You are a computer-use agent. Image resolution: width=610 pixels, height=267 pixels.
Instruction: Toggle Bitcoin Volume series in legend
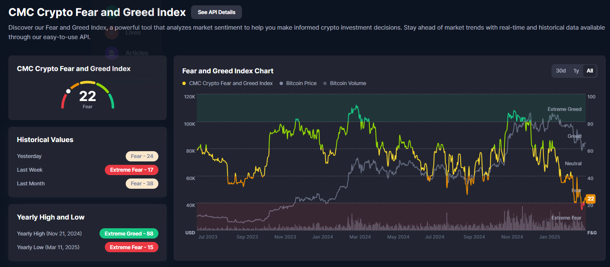pos(345,83)
